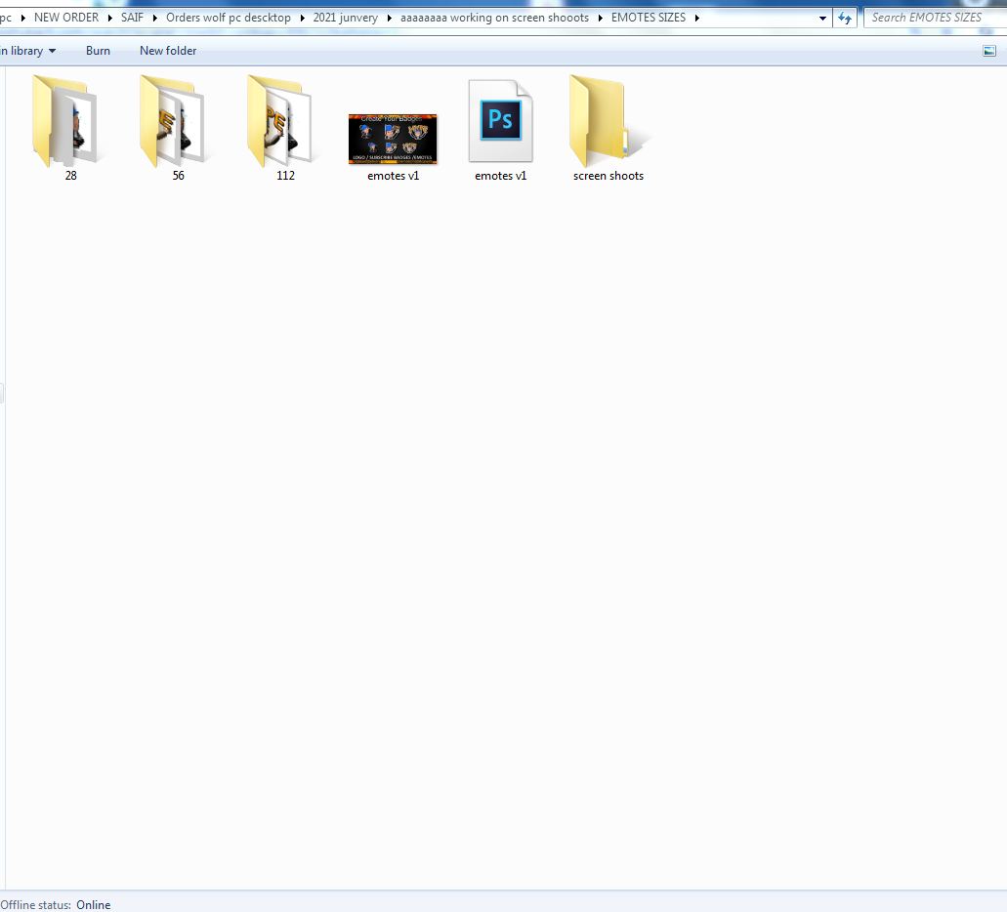This screenshot has height=912, width=1007.
Task: Go to SAIF in breadcrumb path
Action: 132,18
